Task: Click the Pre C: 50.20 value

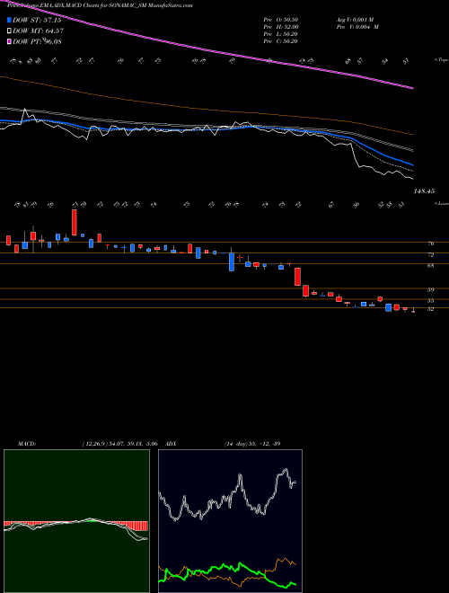Action: (x=280, y=41)
